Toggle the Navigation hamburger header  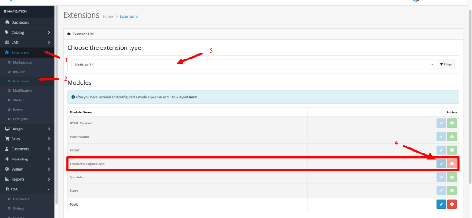click(x=15, y=11)
